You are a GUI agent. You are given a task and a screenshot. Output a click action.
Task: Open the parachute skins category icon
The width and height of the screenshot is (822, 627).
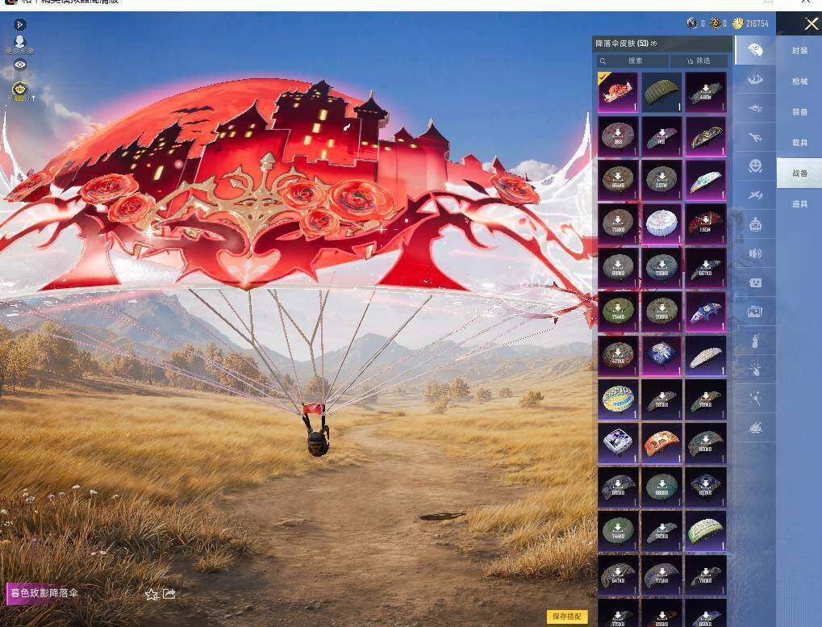pyautogui.click(x=755, y=50)
